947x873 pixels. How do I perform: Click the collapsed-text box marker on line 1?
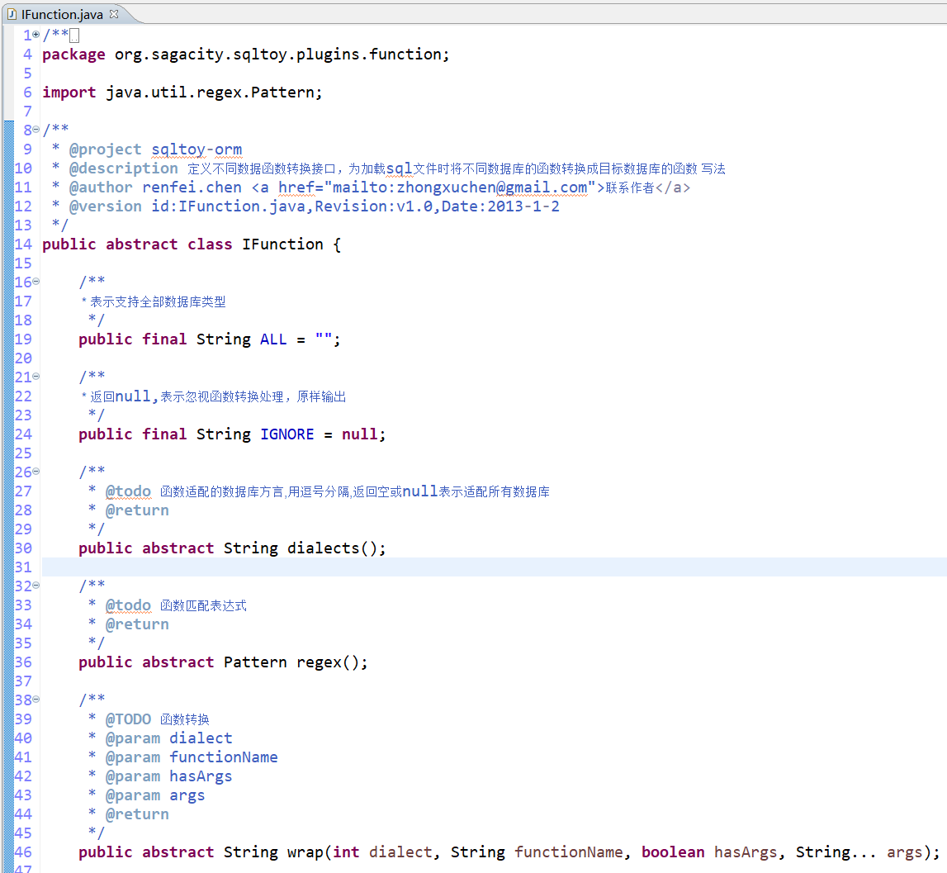tap(74, 35)
